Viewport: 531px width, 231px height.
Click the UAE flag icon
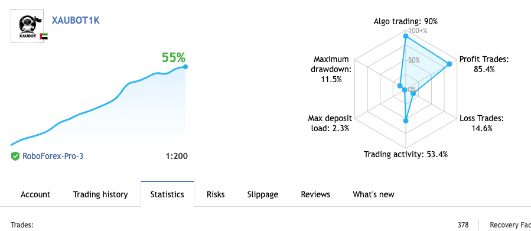(x=44, y=36)
